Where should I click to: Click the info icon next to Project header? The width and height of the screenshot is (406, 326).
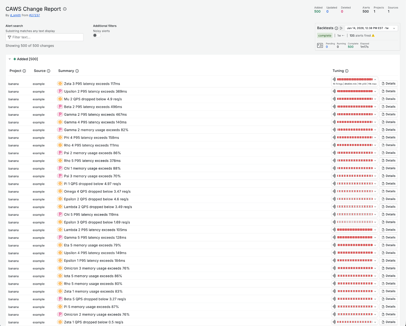point(24,71)
